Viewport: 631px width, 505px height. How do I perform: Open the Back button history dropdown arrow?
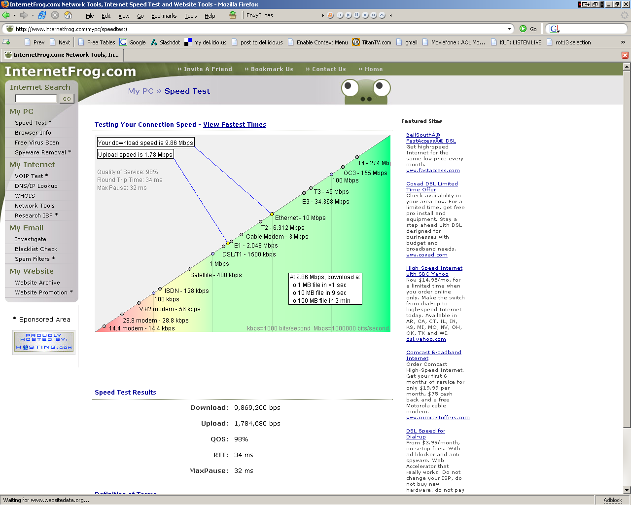[x=14, y=15]
